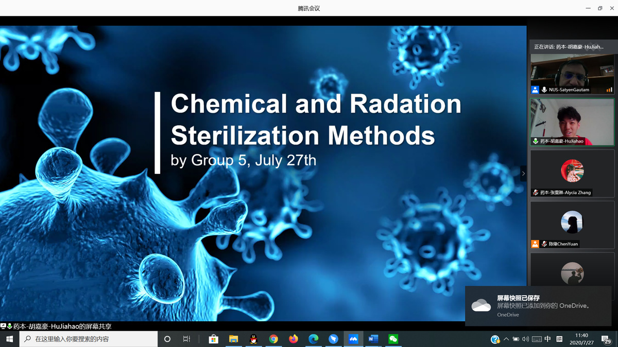Click the microphone icon beside NUS-SatyenGautam's name
This screenshot has height=347, width=618.
point(544,89)
